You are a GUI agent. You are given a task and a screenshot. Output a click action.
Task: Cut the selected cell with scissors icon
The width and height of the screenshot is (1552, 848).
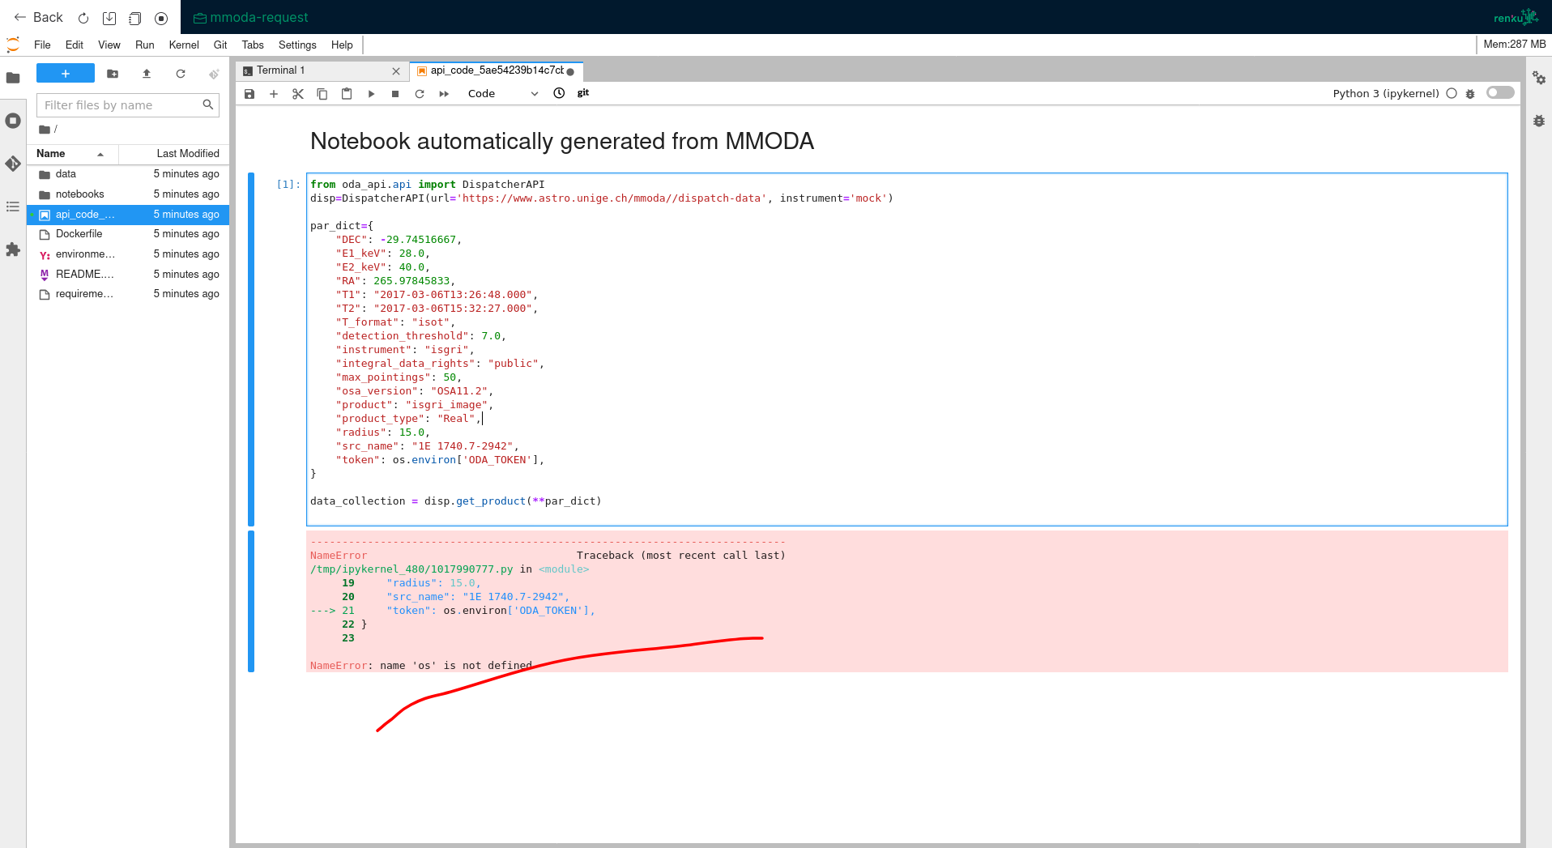pyautogui.click(x=297, y=93)
